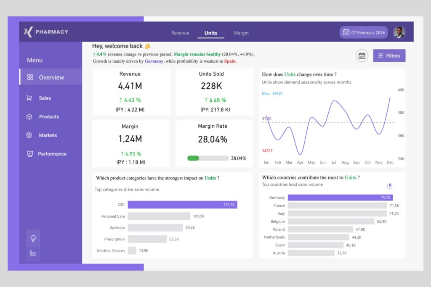This screenshot has width=431, height=287.
Task: Expand the Menu section header
Action: [35, 60]
